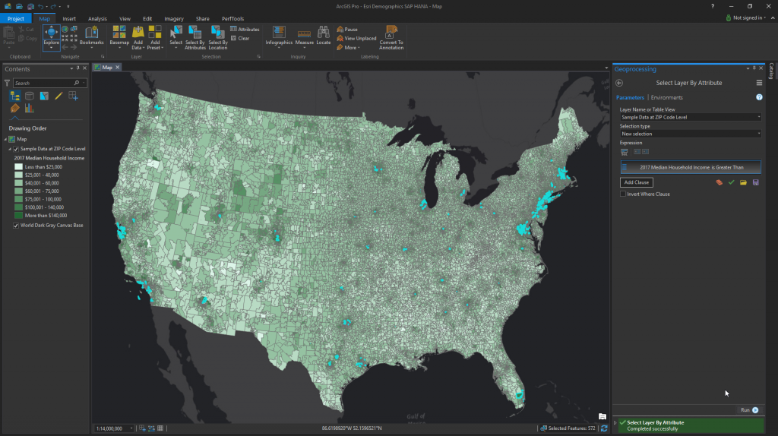Open the Basemap gallery
Screen dimensions: 778x436
[x=119, y=36]
